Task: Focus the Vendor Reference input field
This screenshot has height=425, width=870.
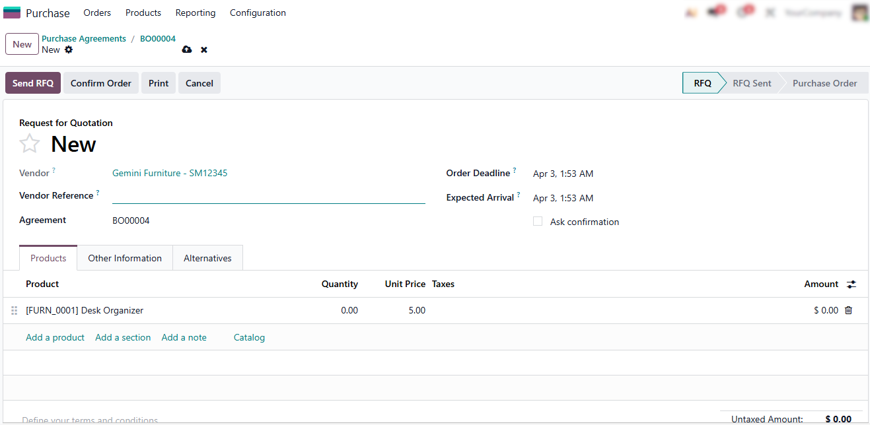Action: coord(268,196)
